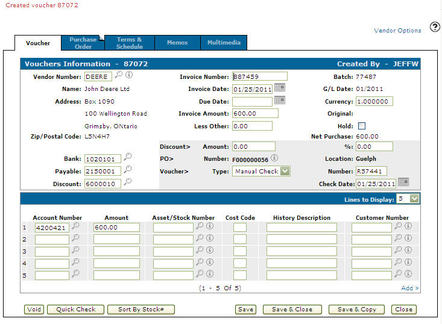442x324 pixels.
Task: Switch to the Memos tab
Action: pos(177,43)
